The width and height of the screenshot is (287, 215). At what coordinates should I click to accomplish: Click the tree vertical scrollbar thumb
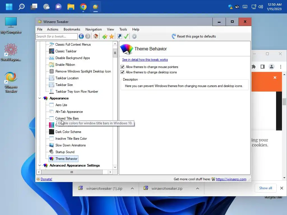point(115,53)
